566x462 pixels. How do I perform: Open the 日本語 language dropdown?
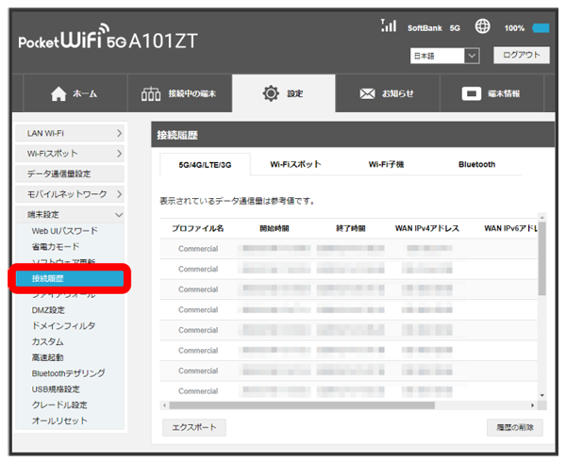[x=445, y=56]
